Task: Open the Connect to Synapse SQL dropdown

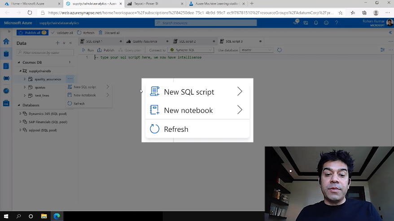Action: (192, 50)
